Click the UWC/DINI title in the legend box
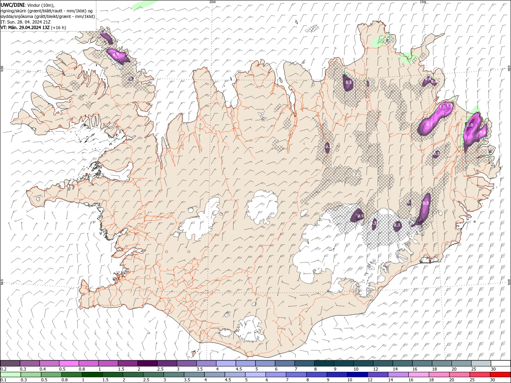Viewport: 511px width, 383px height. pos(13,5)
